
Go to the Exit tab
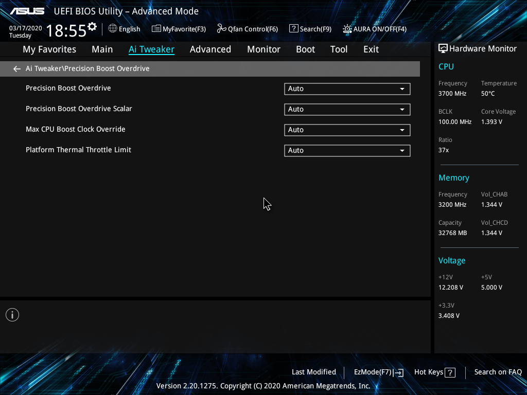click(371, 49)
